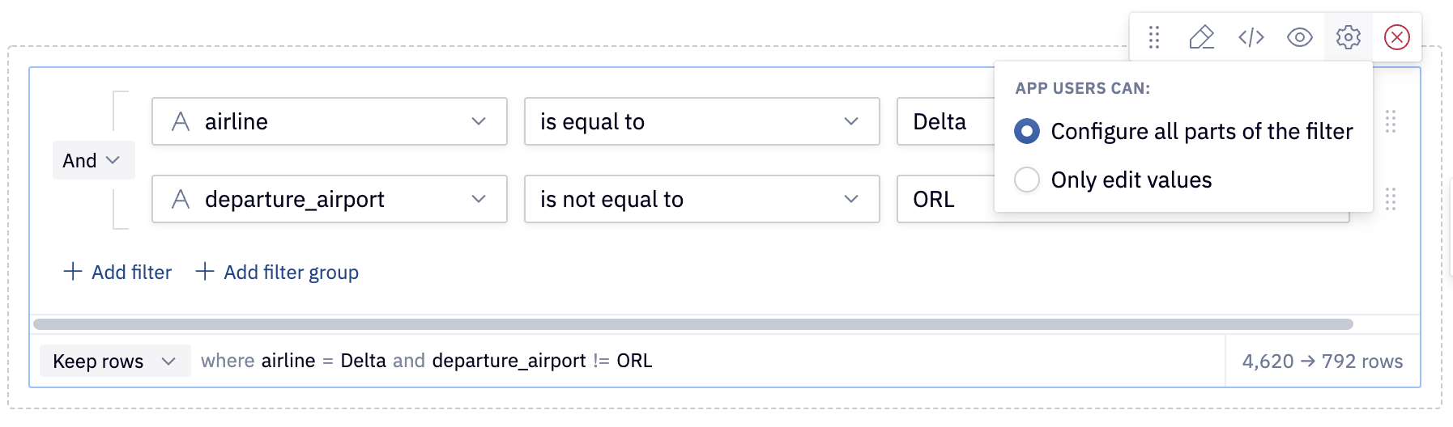The width and height of the screenshot is (1453, 427).
Task: Open the Keep rows dropdown
Action: click(x=114, y=361)
